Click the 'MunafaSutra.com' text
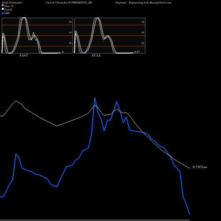The width and height of the screenshot is (221, 221). [x=160, y=3]
